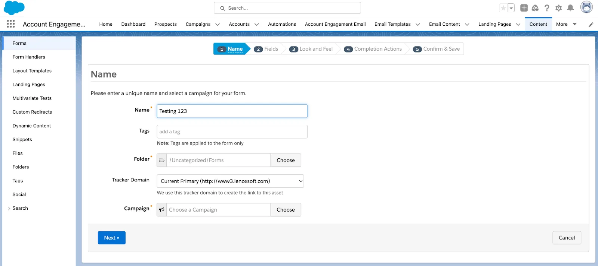Click Choose button for Campaign
Screen dimensions: 598x266
(286, 210)
